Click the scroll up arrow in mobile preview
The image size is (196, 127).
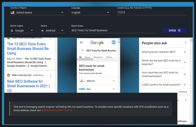[119, 39]
